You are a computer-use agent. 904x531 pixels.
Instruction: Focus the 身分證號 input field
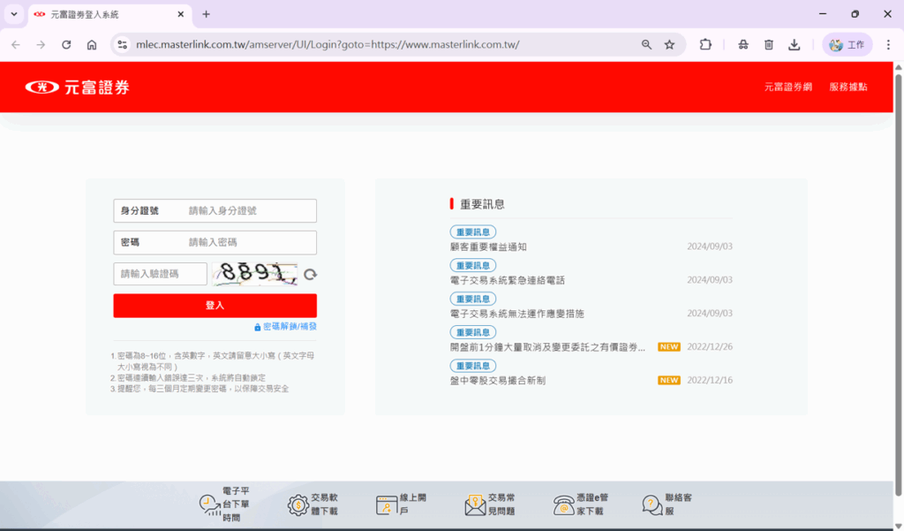[250, 211]
